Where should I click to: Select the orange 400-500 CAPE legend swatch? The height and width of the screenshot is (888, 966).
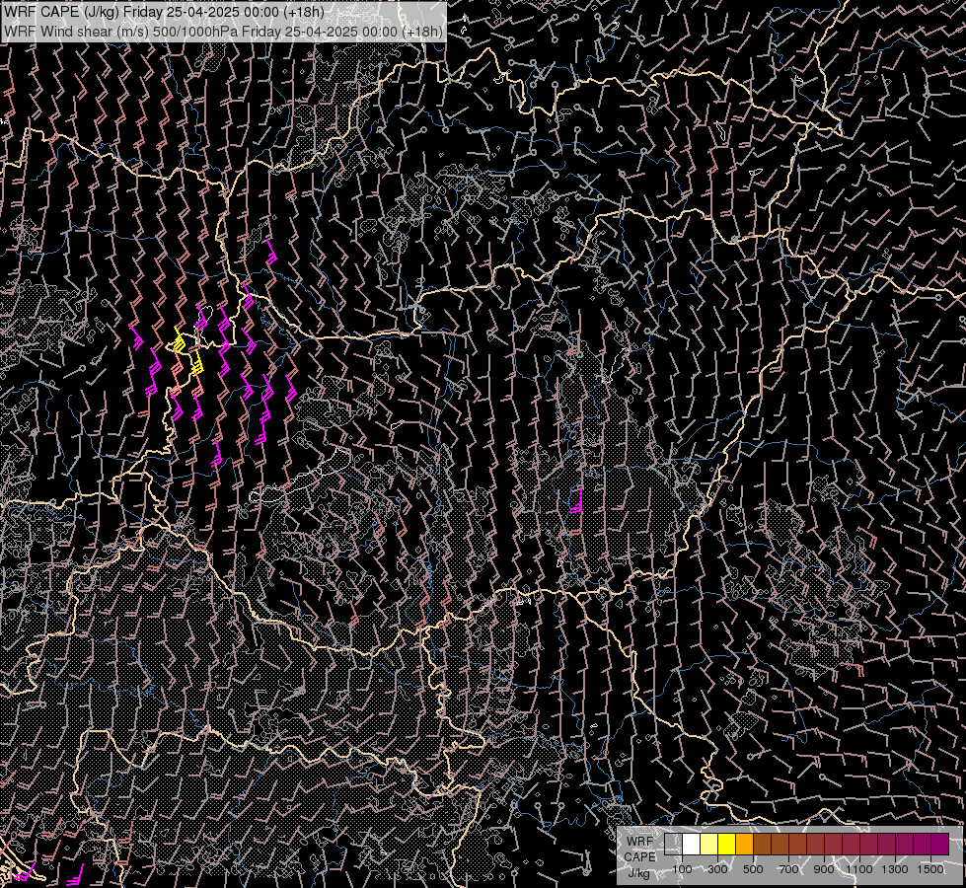744,845
